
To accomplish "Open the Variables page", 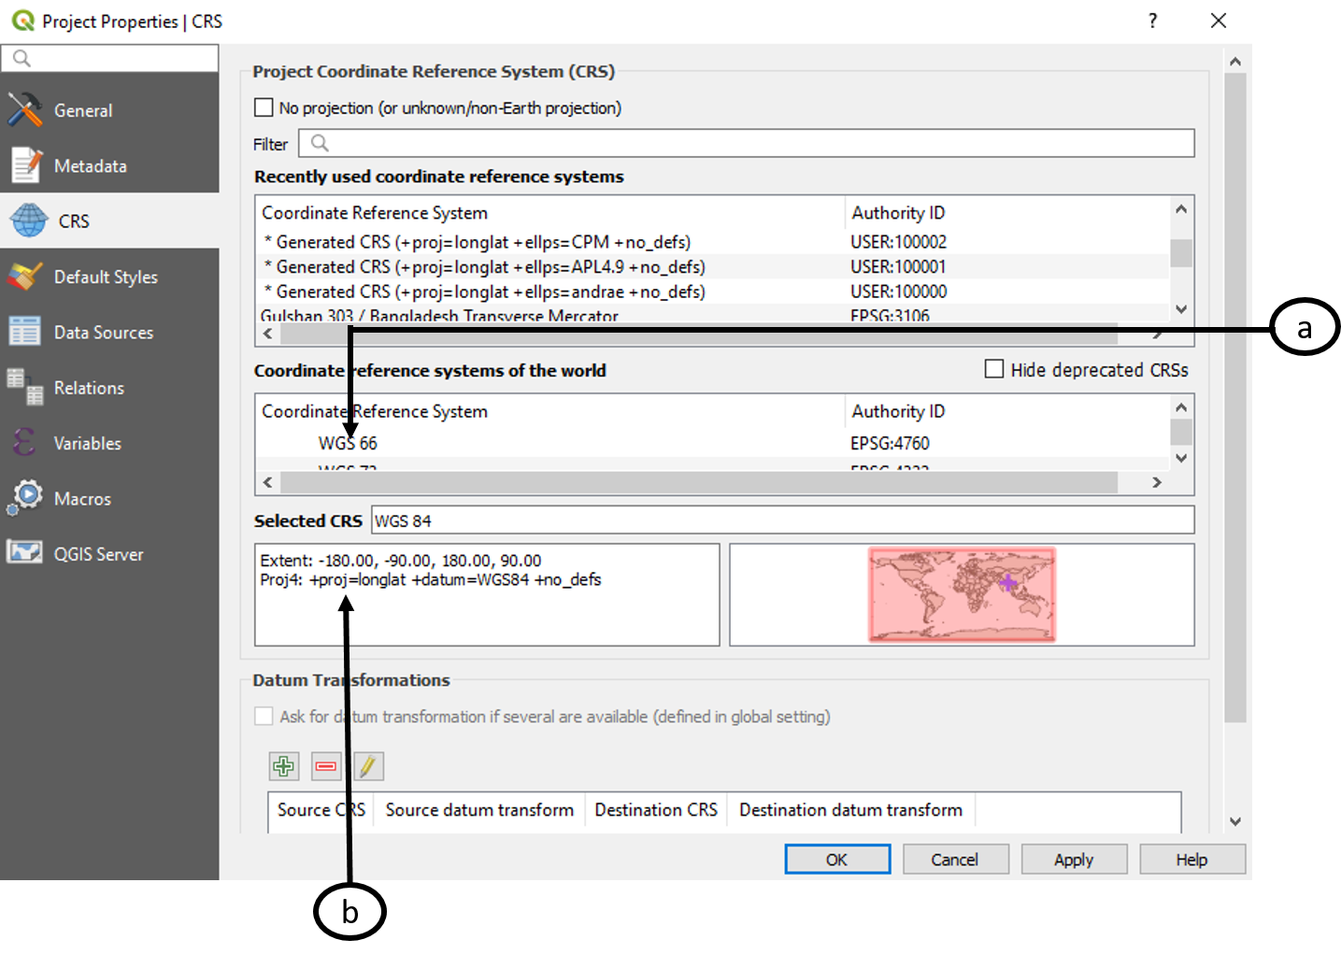I will [x=109, y=443].
